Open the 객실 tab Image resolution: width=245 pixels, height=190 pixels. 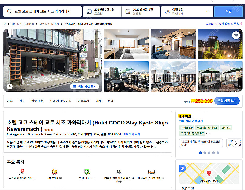coord(22,101)
